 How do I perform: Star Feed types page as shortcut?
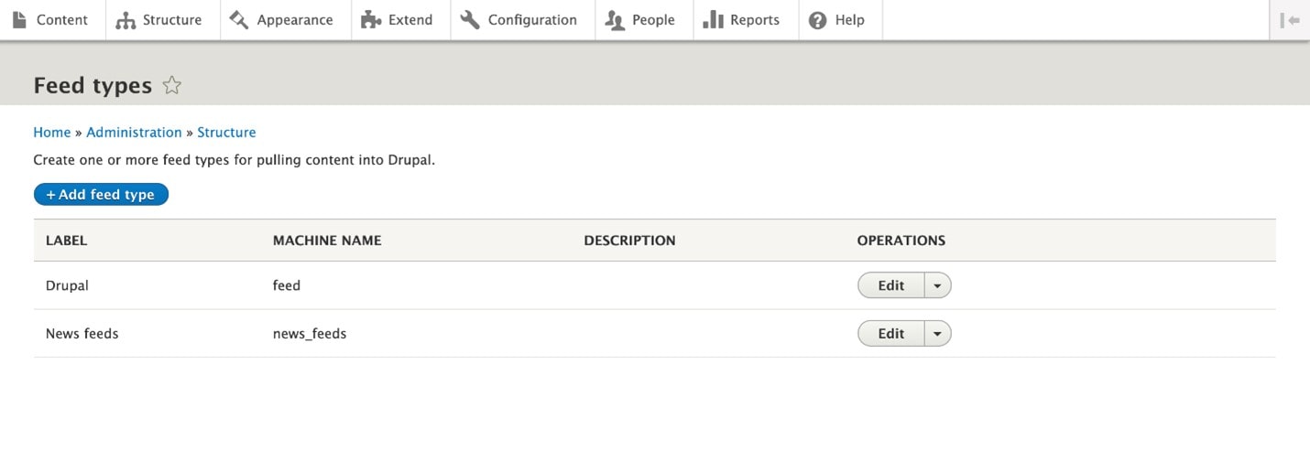(x=171, y=86)
